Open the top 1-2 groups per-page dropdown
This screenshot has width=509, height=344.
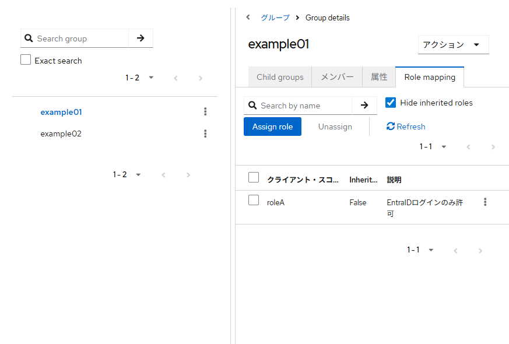(x=139, y=78)
